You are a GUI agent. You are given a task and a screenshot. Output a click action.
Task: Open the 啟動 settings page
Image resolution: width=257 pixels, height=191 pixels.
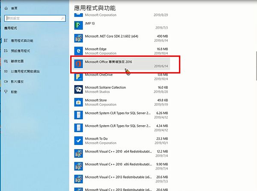[15, 92]
